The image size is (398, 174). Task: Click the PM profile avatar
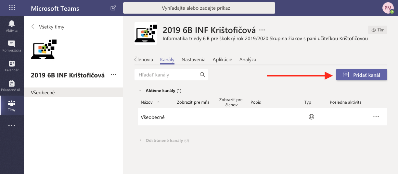tap(388, 8)
